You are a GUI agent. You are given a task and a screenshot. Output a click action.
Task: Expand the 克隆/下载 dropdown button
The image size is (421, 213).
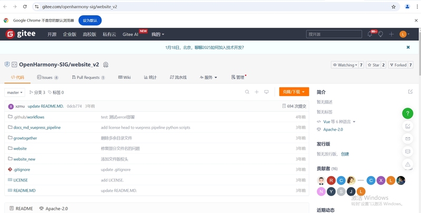click(x=294, y=92)
